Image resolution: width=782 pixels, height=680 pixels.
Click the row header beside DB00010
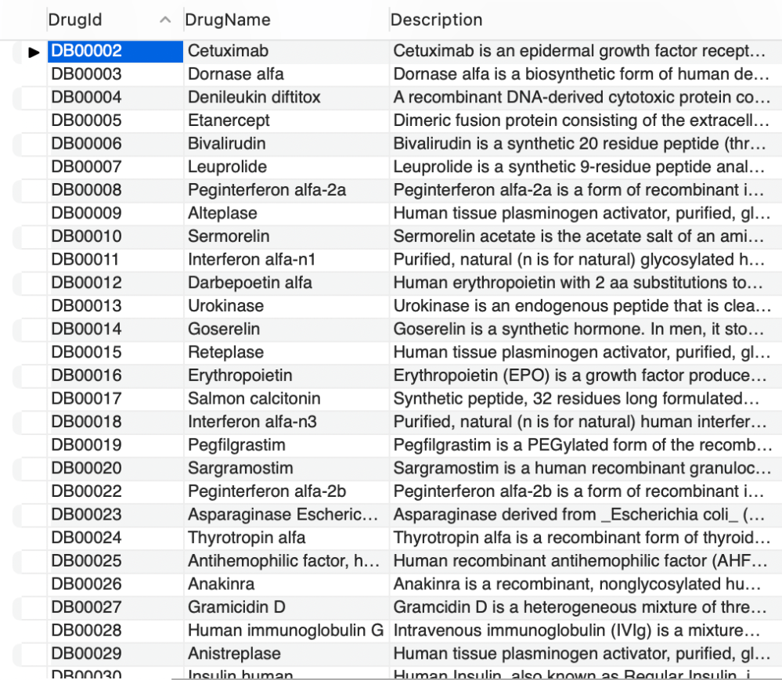[x=31, y=237]
